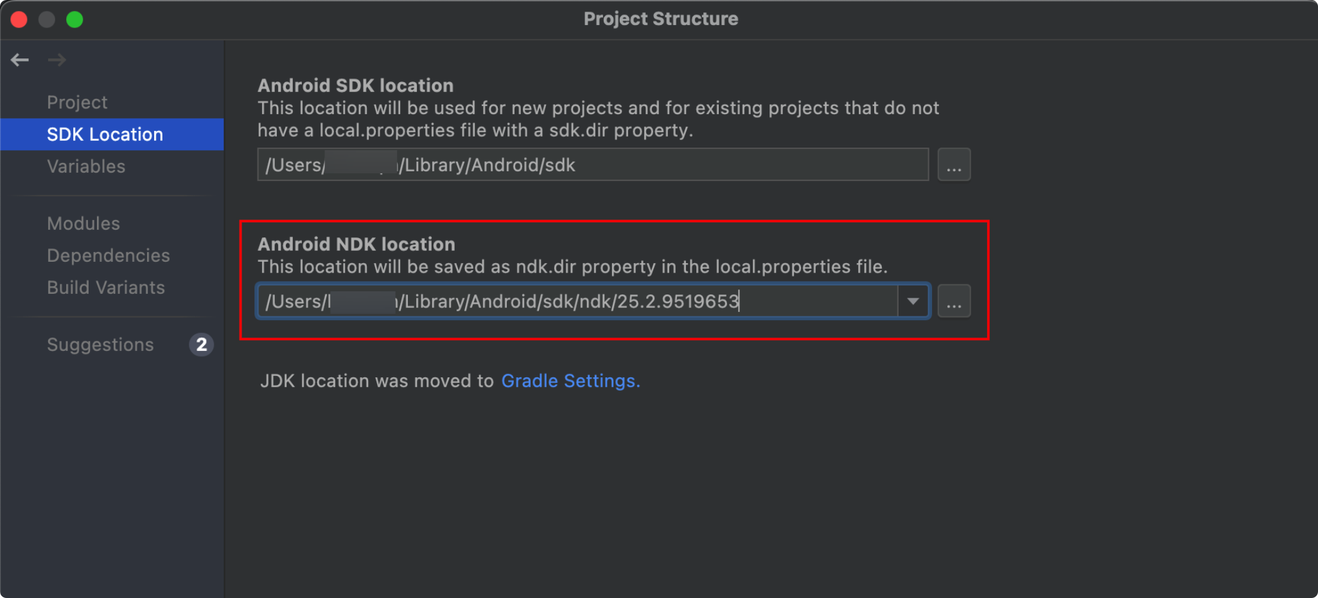Switch to Build Variants section
The image size is (1318, 598).
106,287
